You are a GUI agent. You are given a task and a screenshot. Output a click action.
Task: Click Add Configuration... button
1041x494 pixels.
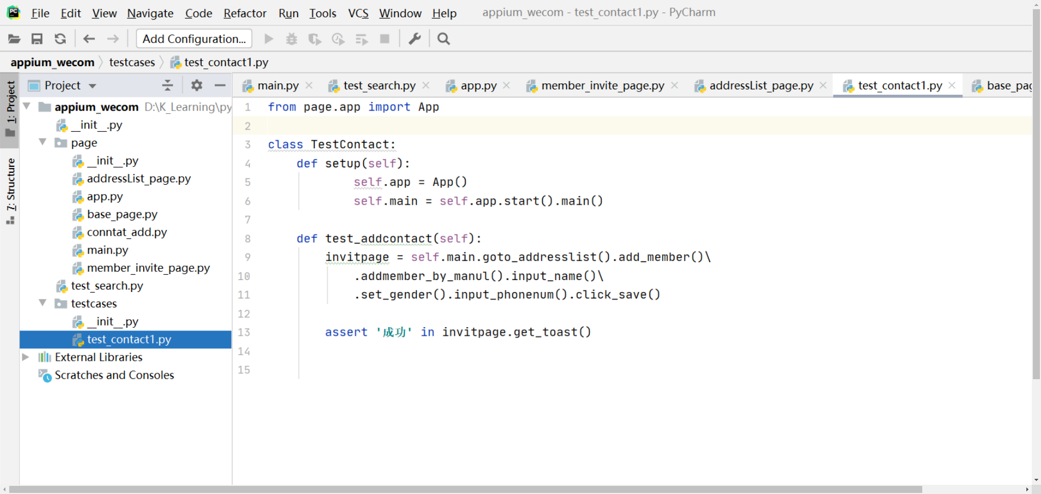click(x=194, y=39)
